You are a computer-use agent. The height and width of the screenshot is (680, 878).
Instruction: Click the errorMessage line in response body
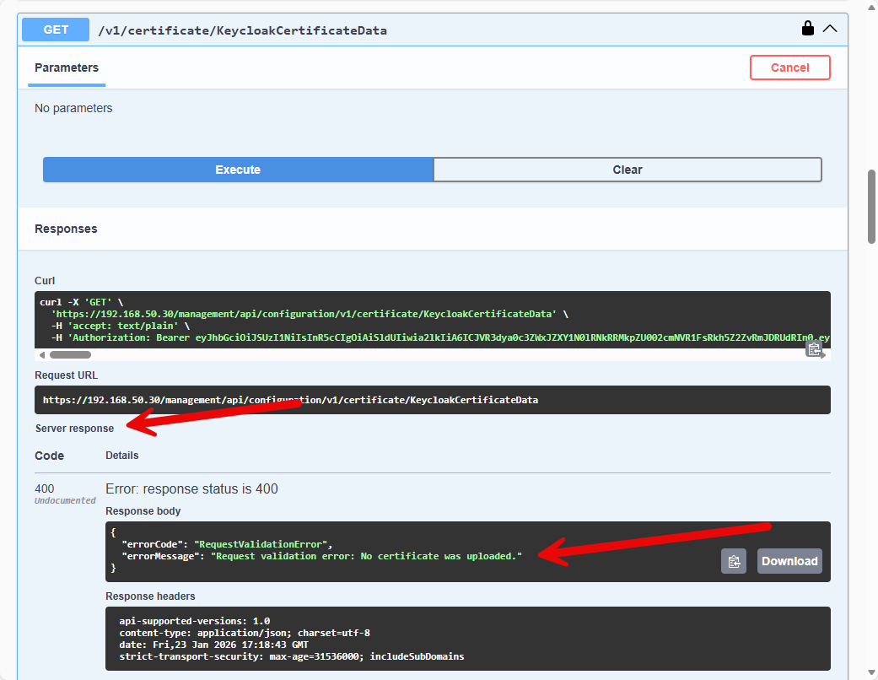(322, 556)
